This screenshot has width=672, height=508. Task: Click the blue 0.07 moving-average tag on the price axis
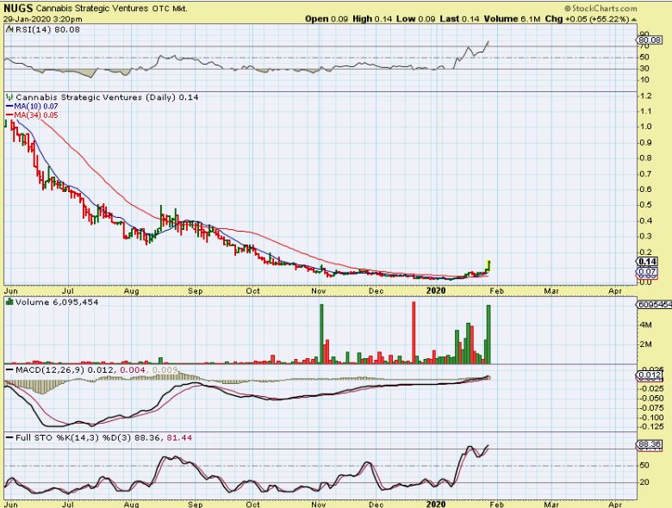tap(647, 271)
